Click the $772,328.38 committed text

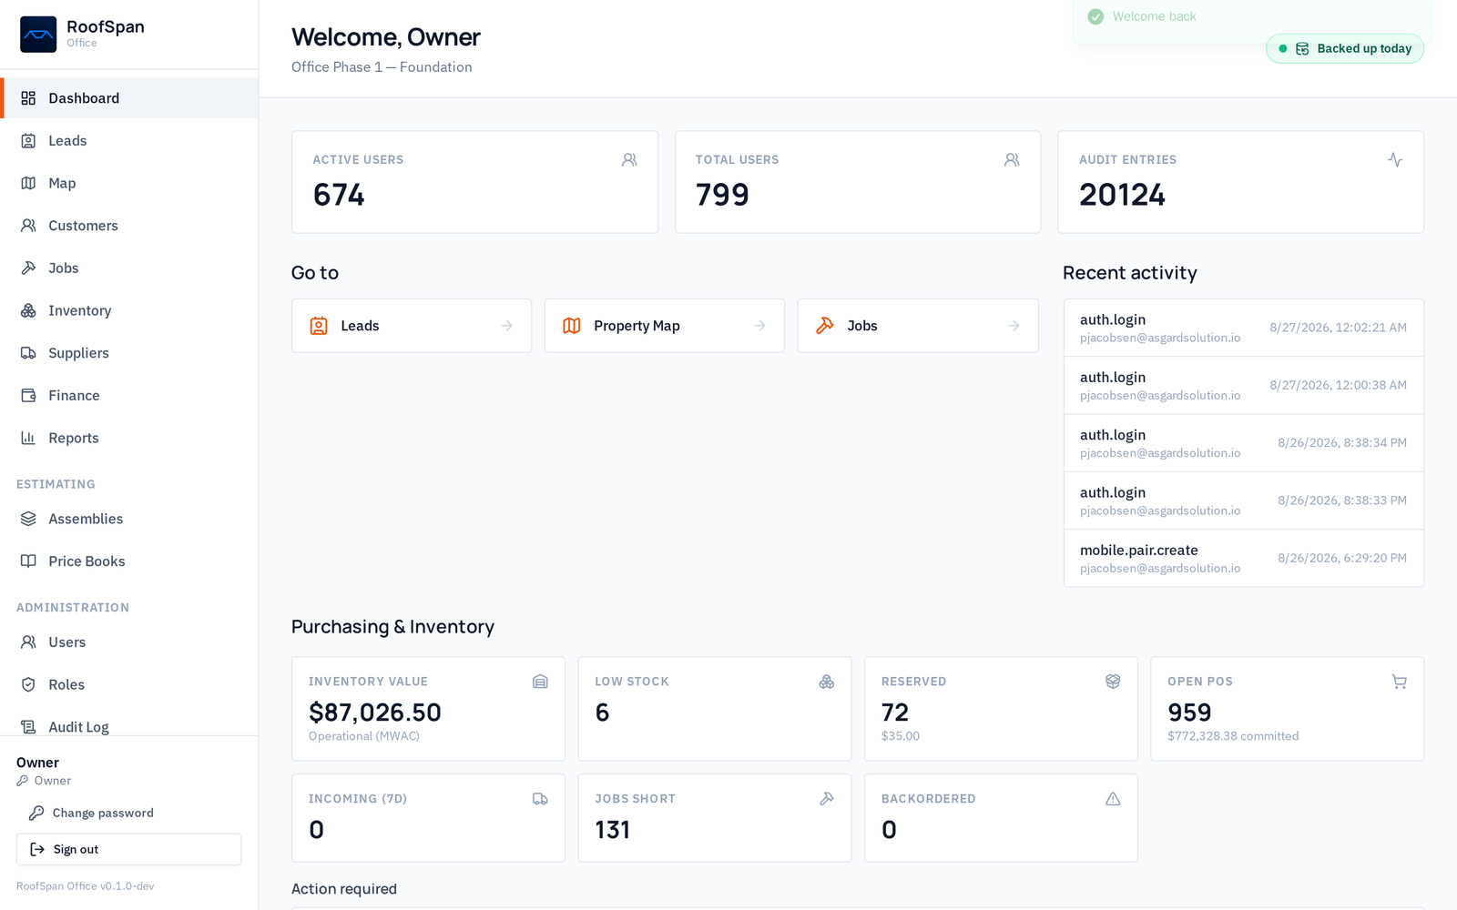1233,736
